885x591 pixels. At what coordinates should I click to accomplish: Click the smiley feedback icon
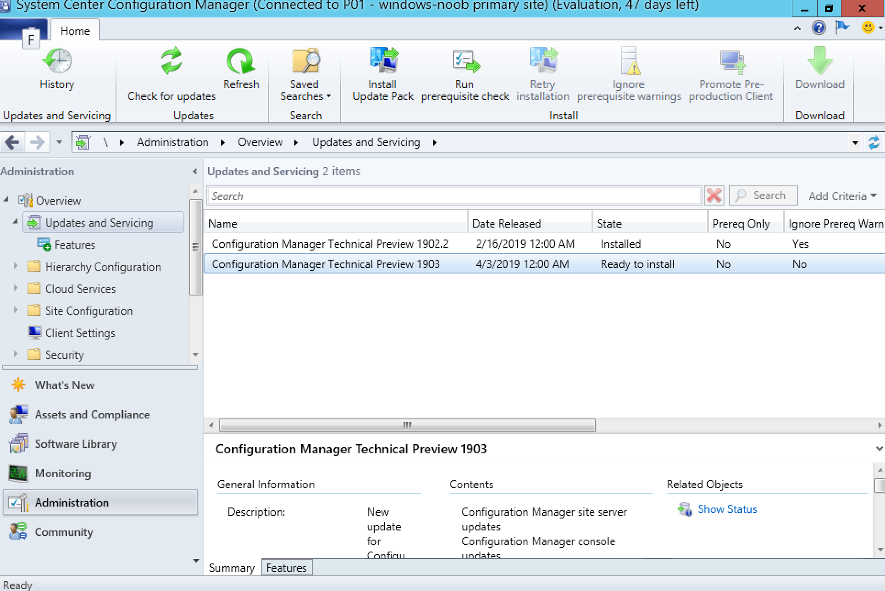click(x=868, y=28)
